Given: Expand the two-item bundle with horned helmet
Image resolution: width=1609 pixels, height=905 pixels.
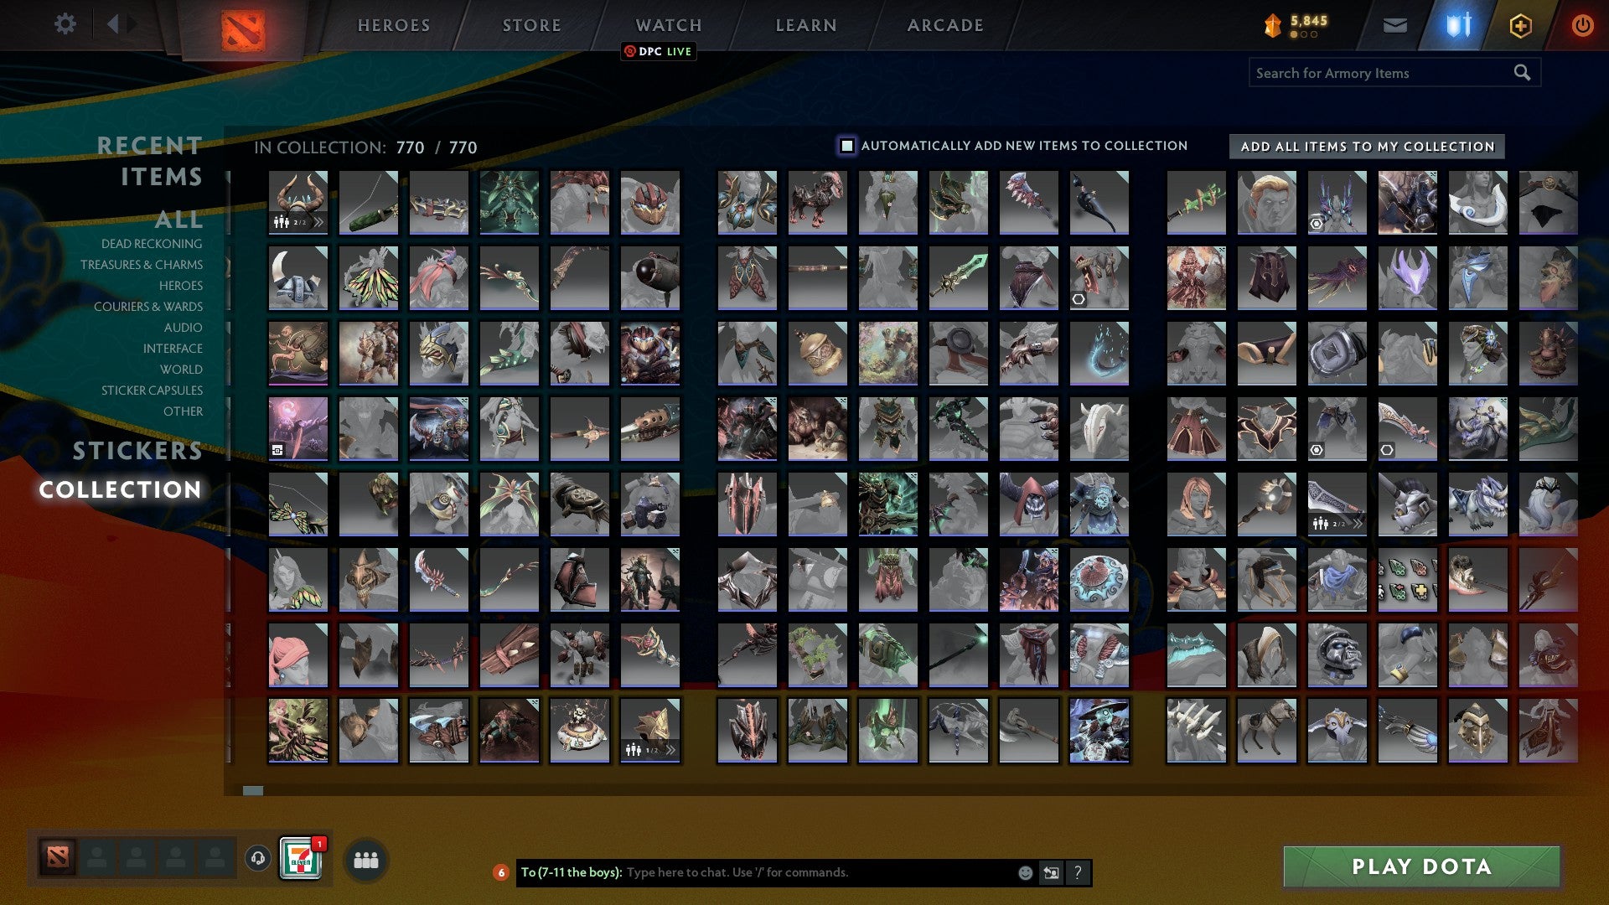Looking at the screenshot, I should [x=319, y=222].
